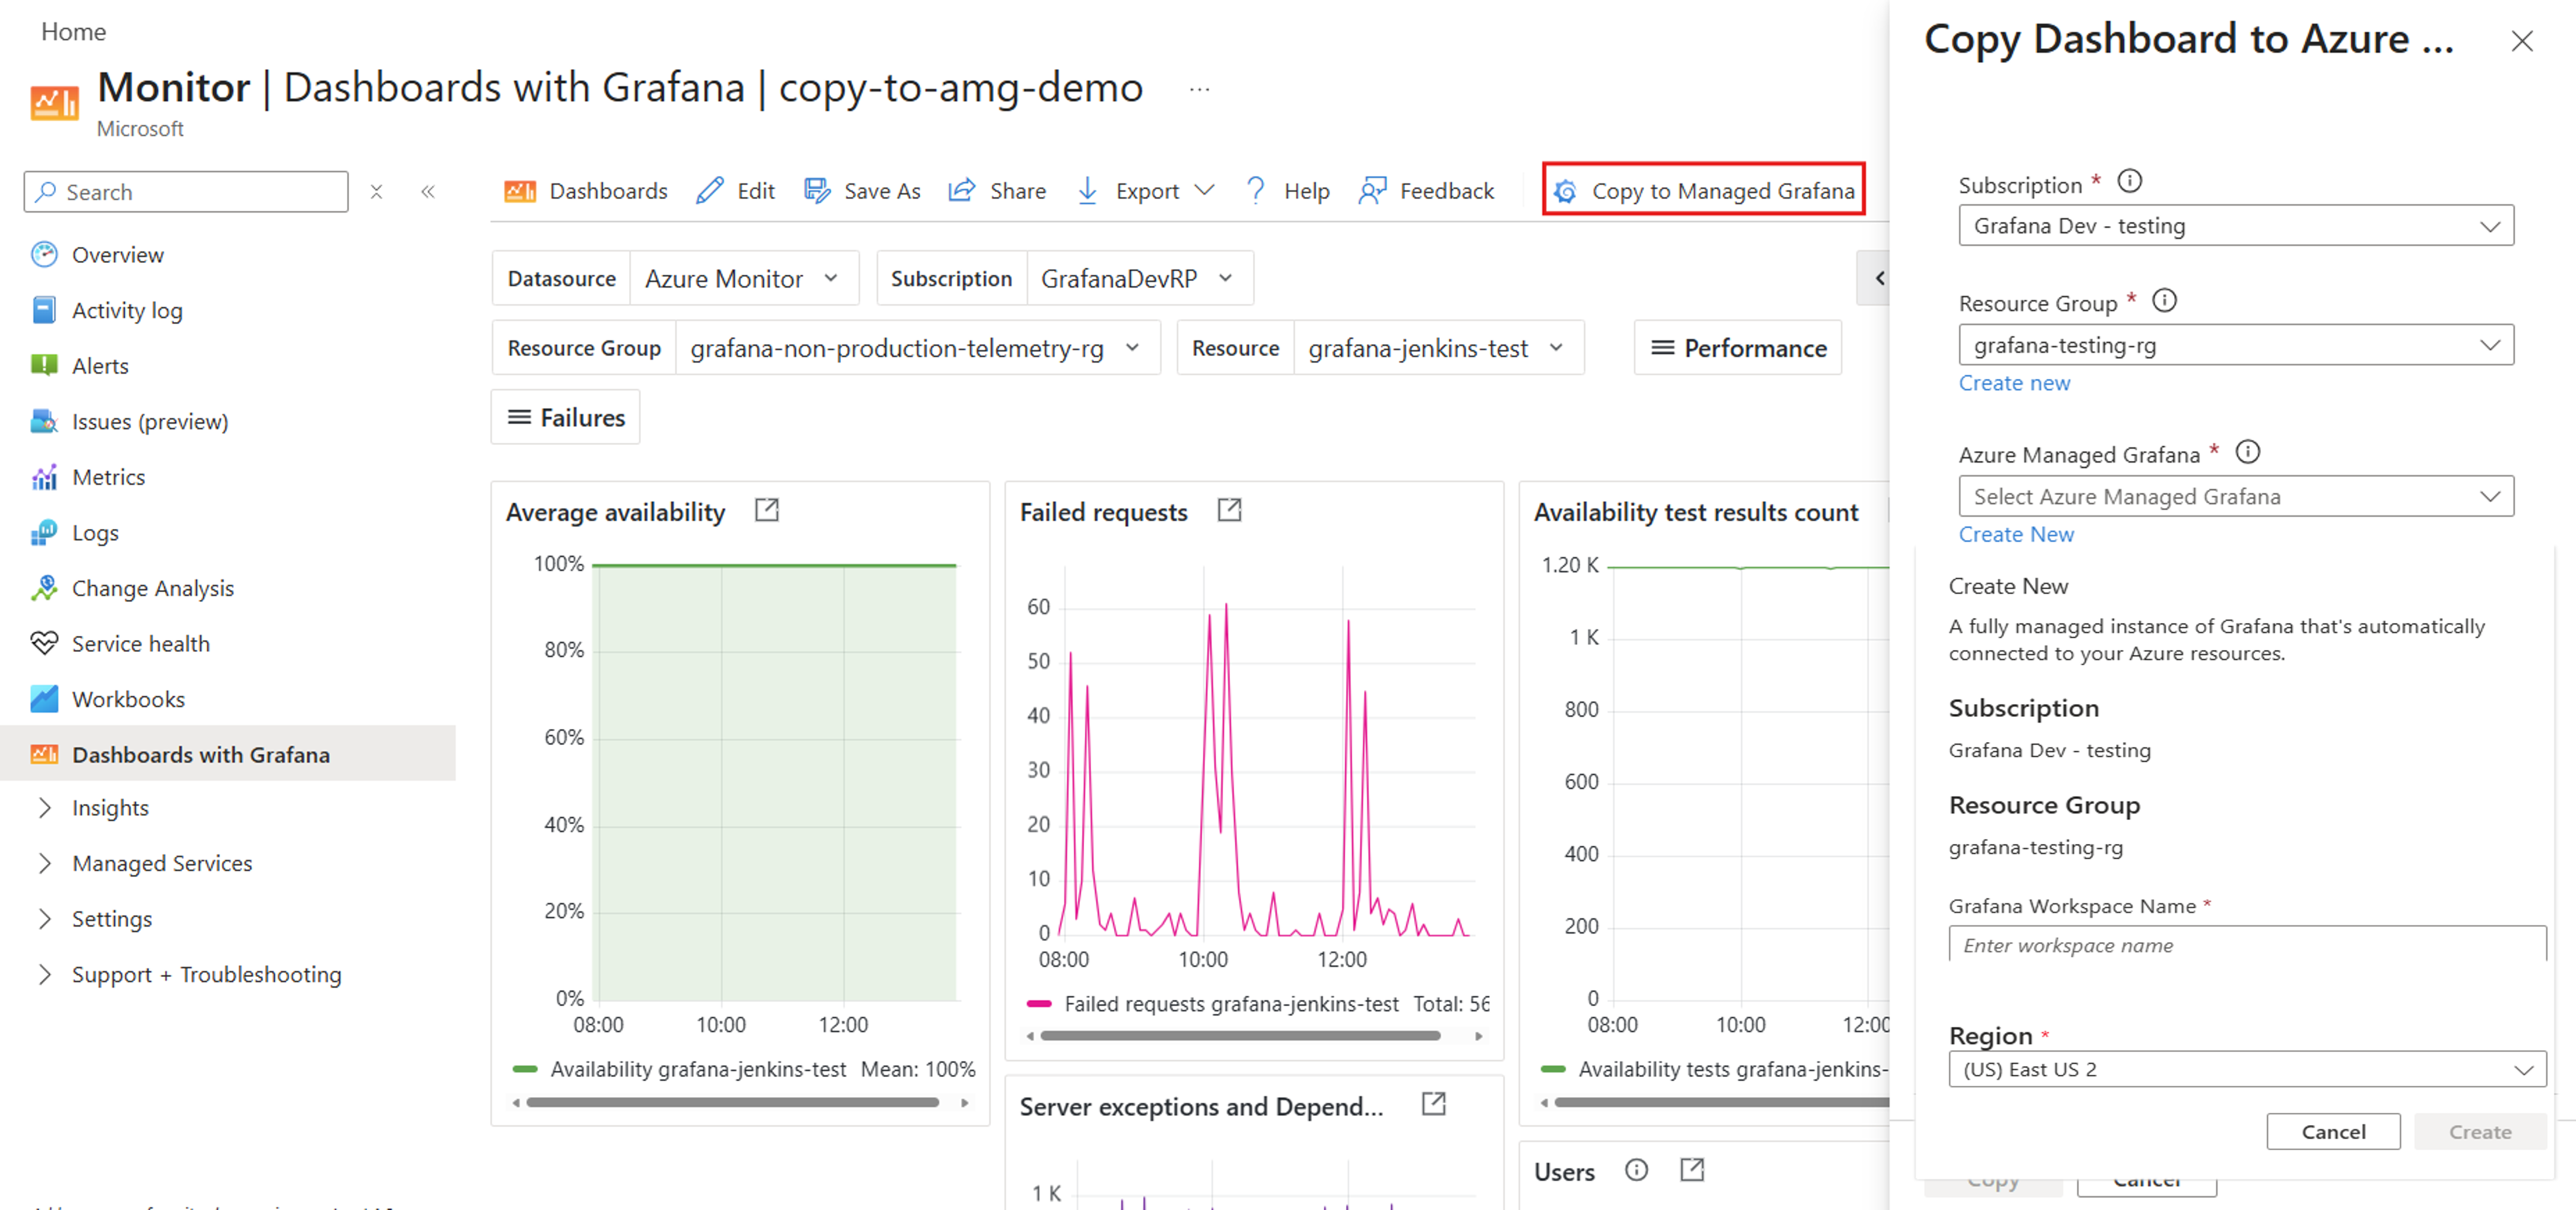Click Save As in the toolbar
Screen dimensions: 2576x1210
coord(862,191)
